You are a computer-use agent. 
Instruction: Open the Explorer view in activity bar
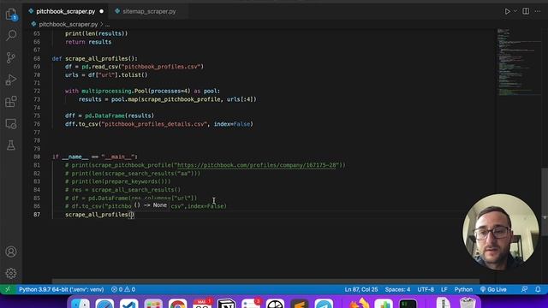click(x=11, y=15)
